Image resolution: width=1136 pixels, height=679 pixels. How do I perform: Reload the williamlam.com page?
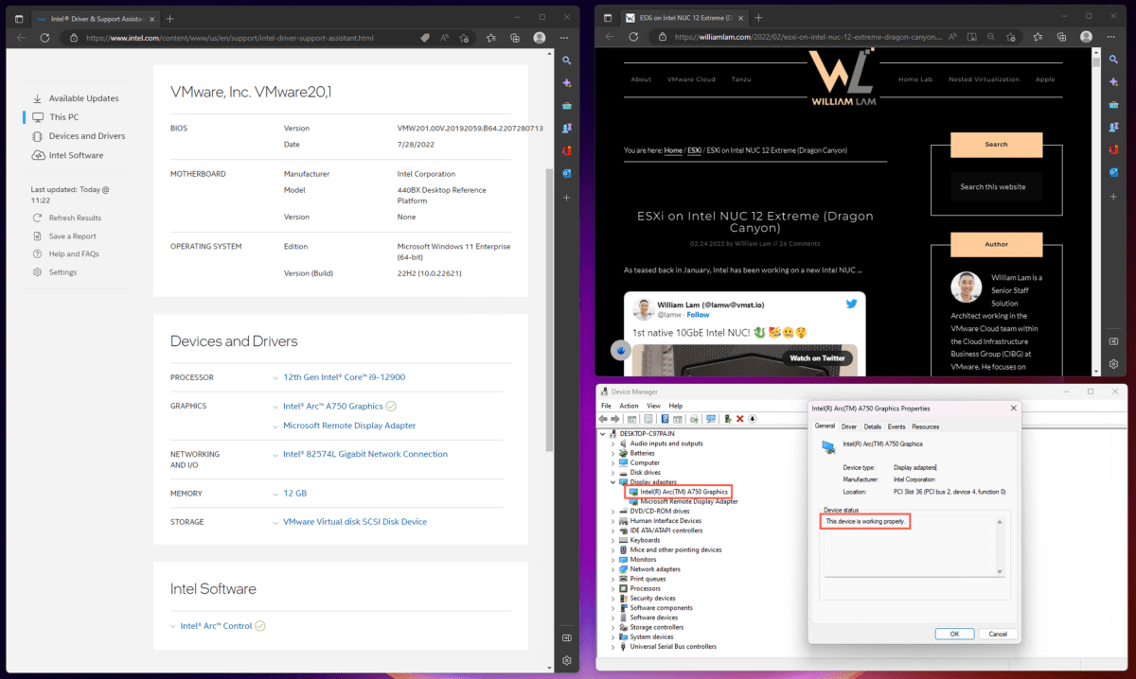point(634,37)
